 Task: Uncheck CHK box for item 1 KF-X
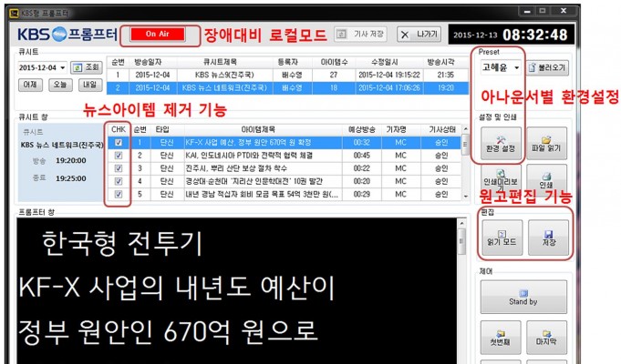(x=119, y=143)
